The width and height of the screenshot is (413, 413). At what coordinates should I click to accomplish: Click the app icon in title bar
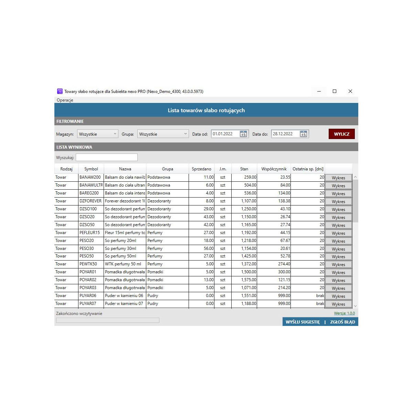pos(60,92)
